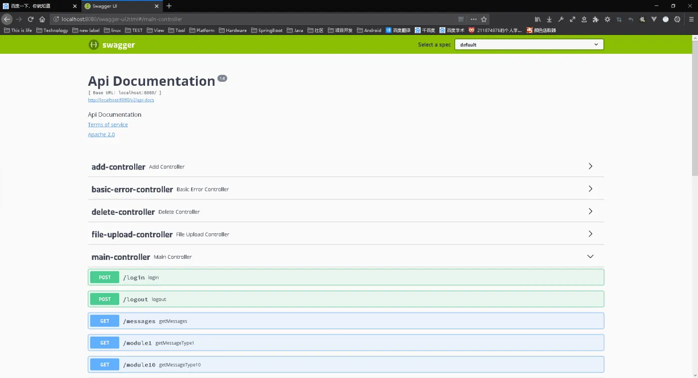Open the Apache 2.0 license link
This screenshot has height=378, width=698.
click(x=101, y=135)
